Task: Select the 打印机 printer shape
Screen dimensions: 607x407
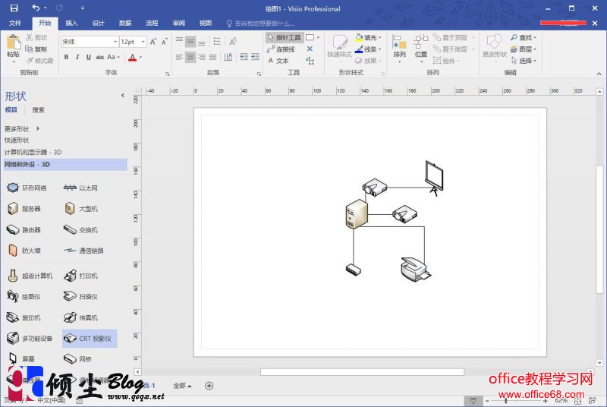Action: [x=80, y=276]
